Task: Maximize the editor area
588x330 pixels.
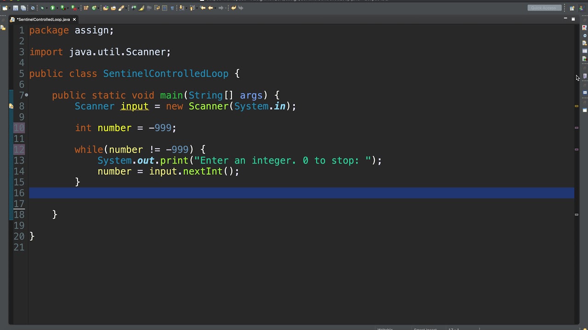Action: coord(573,19)
